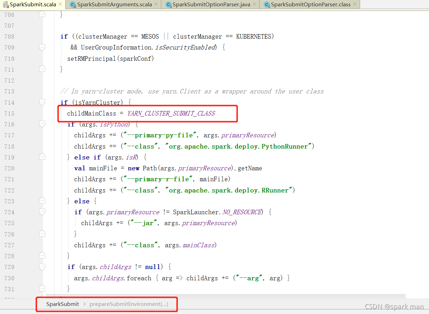Click the class icon on SparkSubmitArguments.scala tab
The width and height of the screenshot is (429, 314).
(72, 5)
